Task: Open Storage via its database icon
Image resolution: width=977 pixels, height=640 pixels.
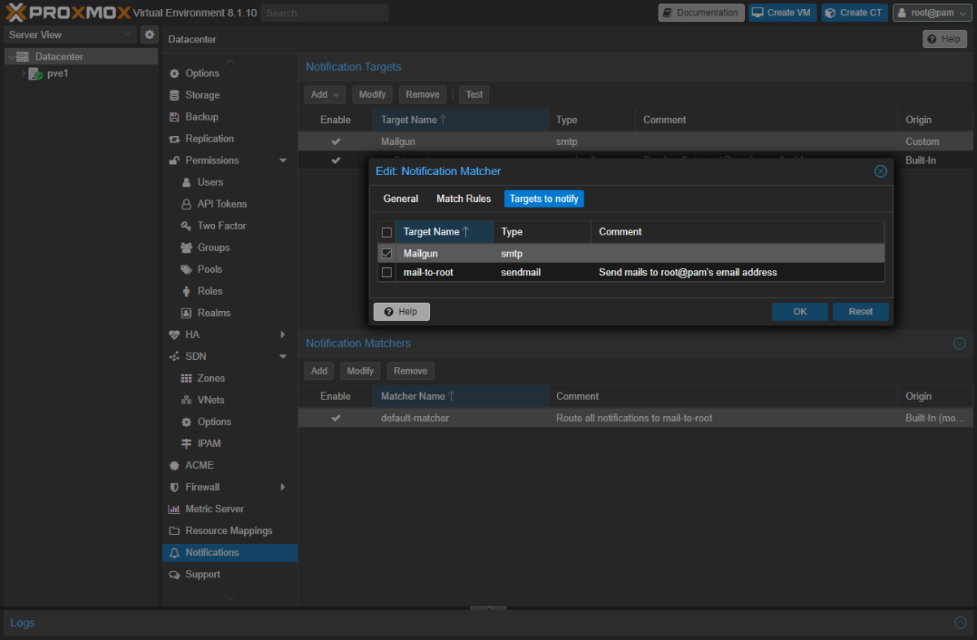Action: (x=174, y=95)
